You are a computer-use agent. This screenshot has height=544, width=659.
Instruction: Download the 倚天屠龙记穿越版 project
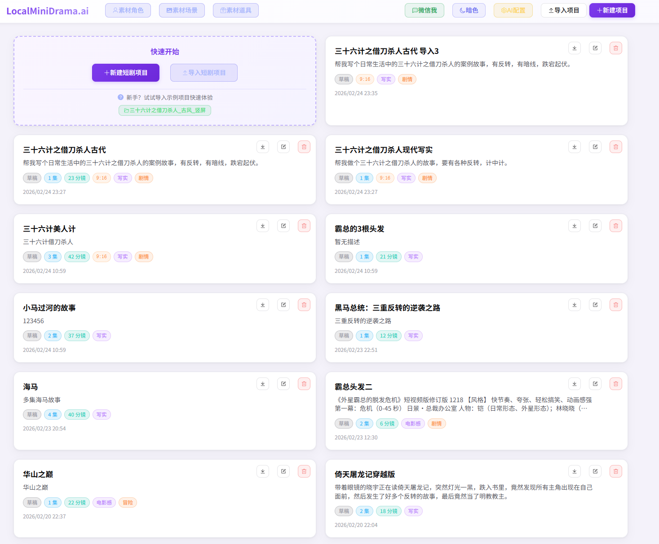575,471
